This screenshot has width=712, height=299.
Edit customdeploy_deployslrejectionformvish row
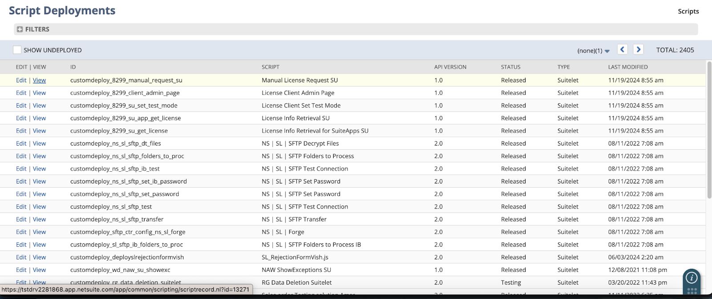tap(21, 257)
